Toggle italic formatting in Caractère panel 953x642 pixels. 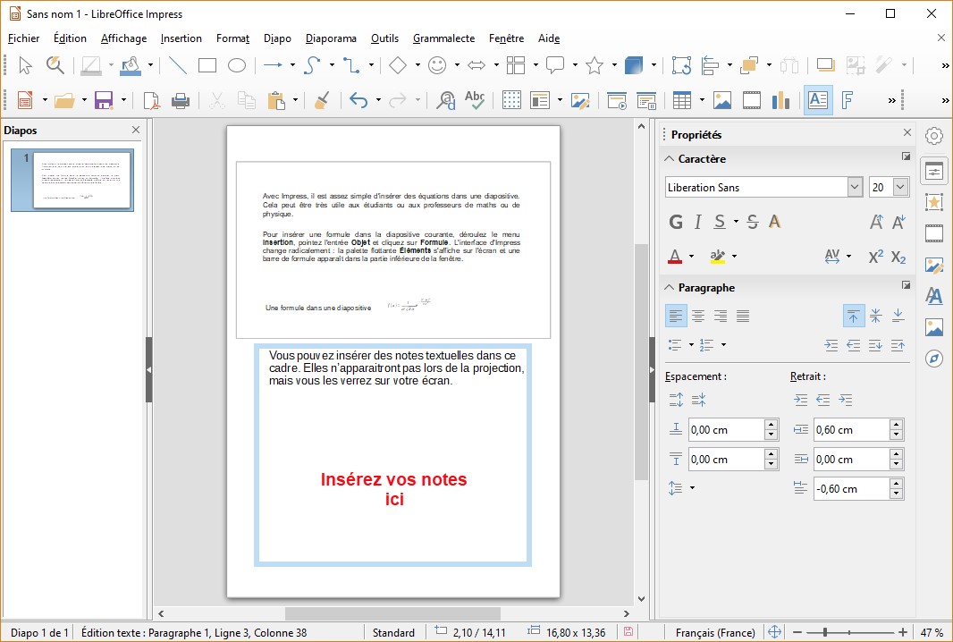(697, 222)
